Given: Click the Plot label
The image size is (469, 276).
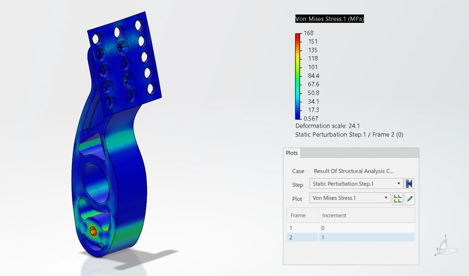Looking at the screenshot, I should pyautogui.click(x=297, y=199).
